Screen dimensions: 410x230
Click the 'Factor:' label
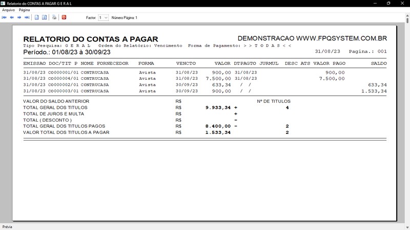91,18
